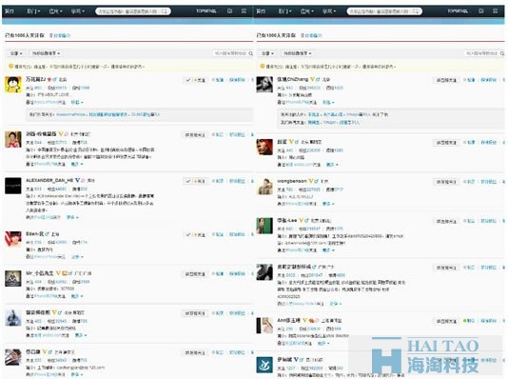Open 张弛ChiZhang's avatar picture
Screen dimensions: 508x379
click(264, 85)
